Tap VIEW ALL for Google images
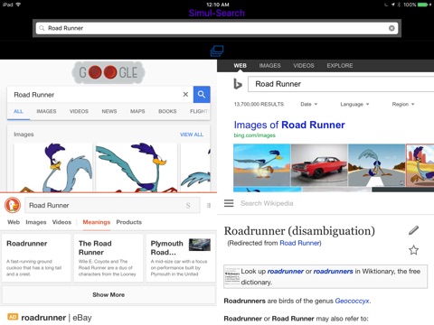The width and height of the screenshot is (434, 325). (192, 135)
